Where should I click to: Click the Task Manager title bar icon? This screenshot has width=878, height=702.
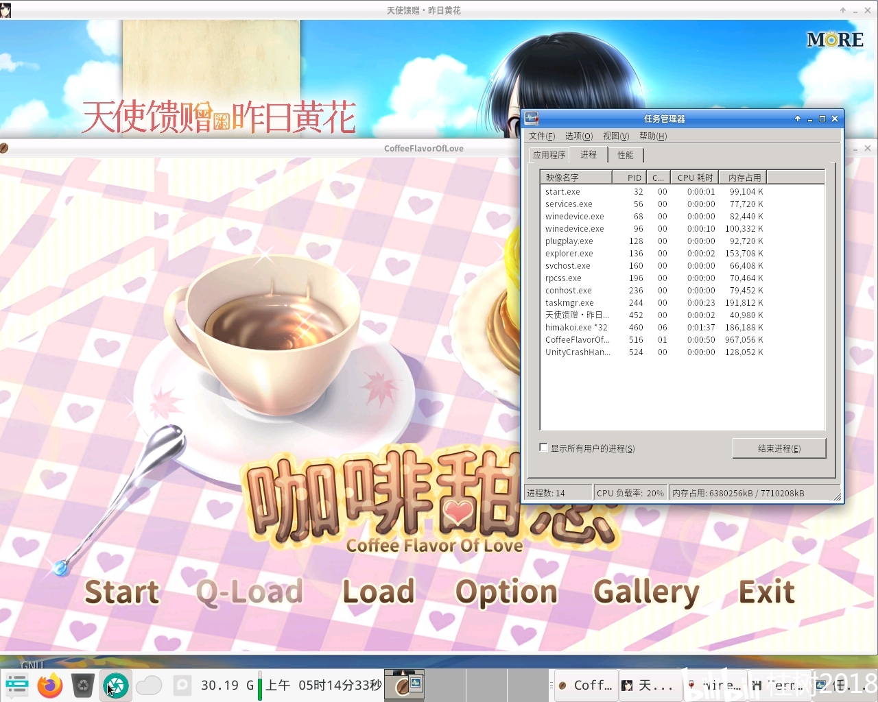532,119
